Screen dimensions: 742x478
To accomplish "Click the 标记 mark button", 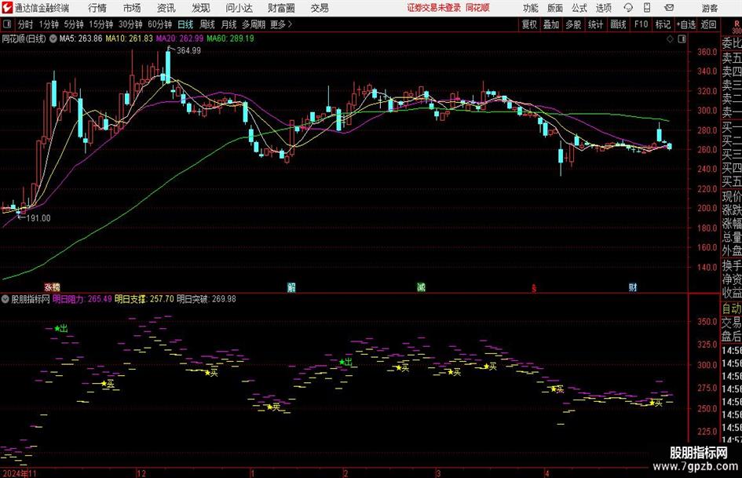I will [663, 24].
